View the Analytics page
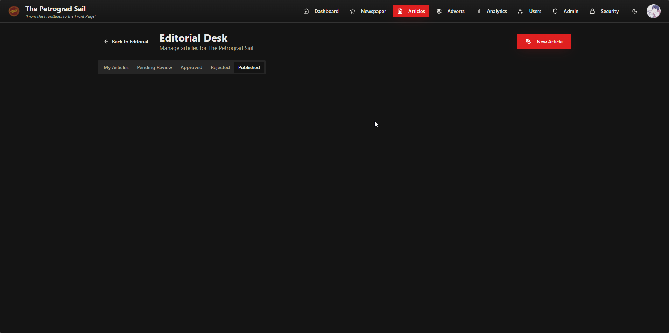The height and width of the screenshot is (333, 669). (x=491, y=11)
